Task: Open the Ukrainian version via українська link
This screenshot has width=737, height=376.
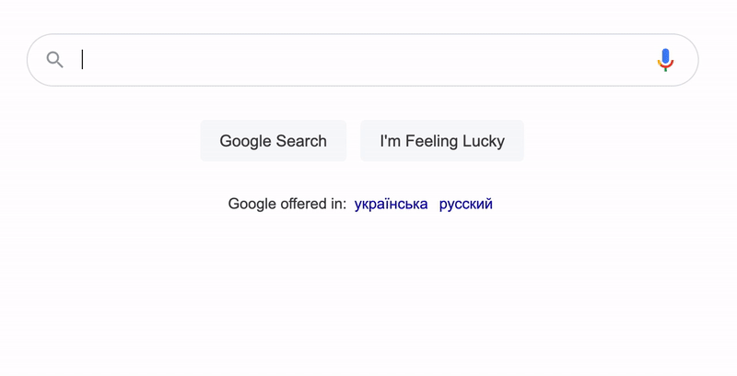Action: tap(391, 204)
